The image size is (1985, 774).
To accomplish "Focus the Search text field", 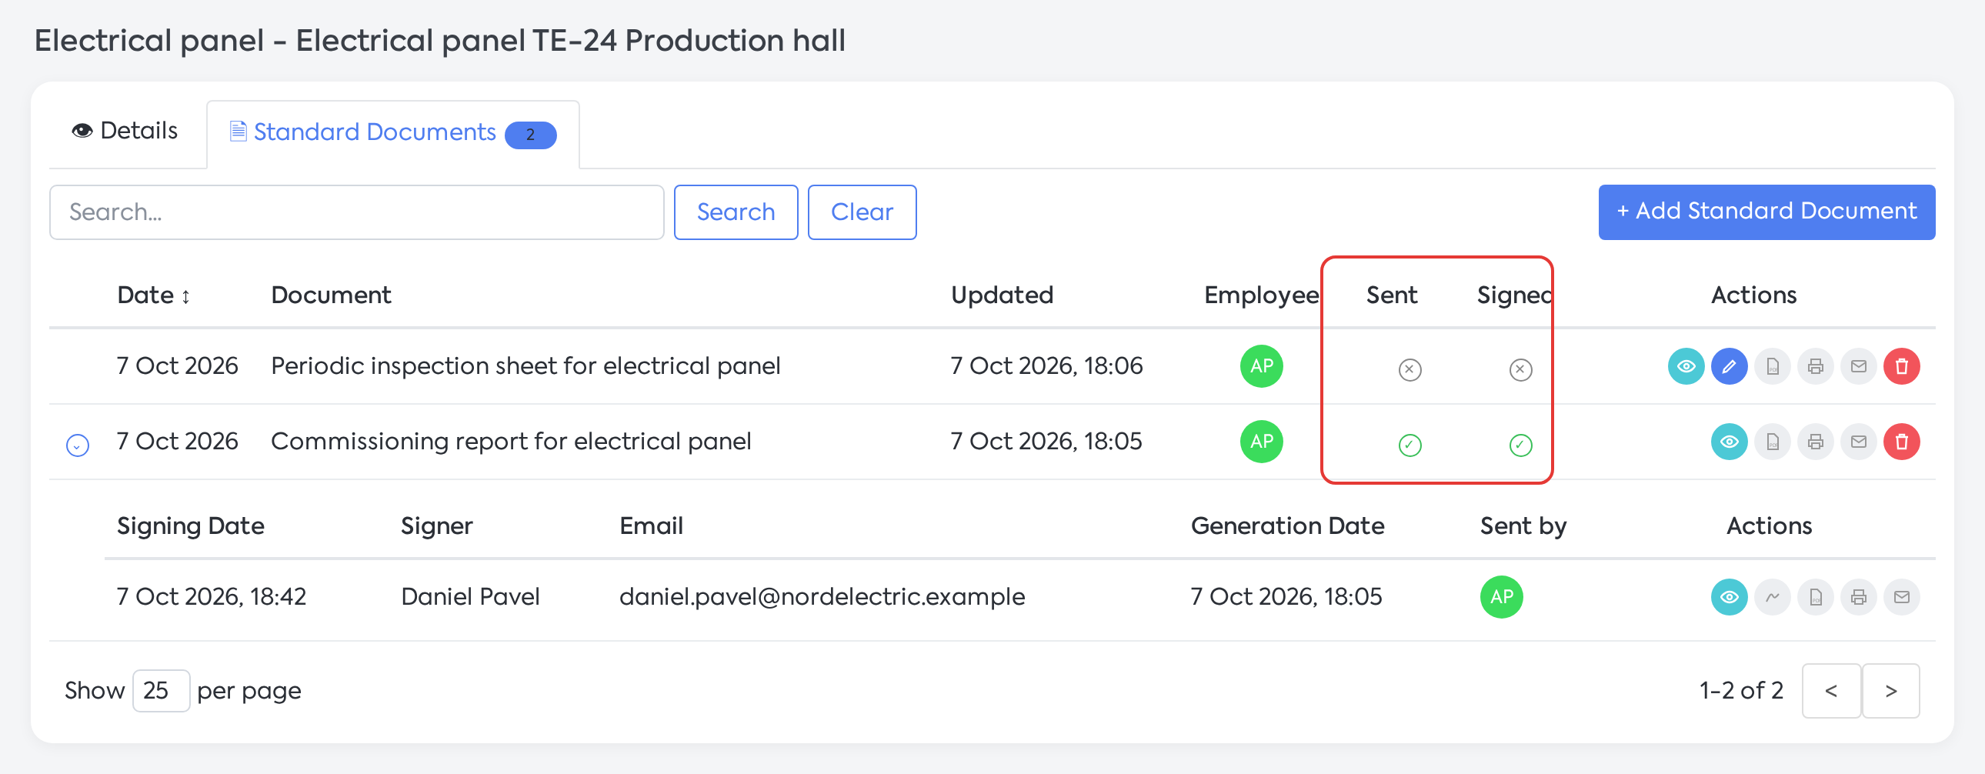I will (357, 212).
